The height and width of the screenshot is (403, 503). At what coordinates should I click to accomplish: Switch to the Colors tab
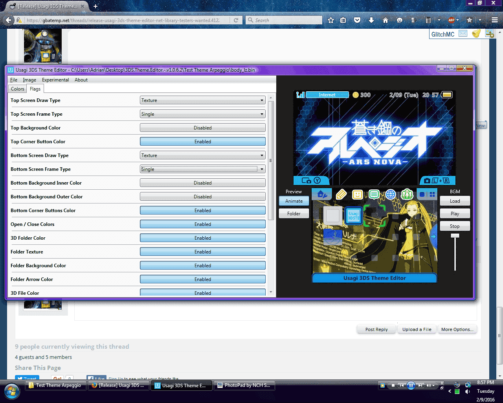pos(18,89)
